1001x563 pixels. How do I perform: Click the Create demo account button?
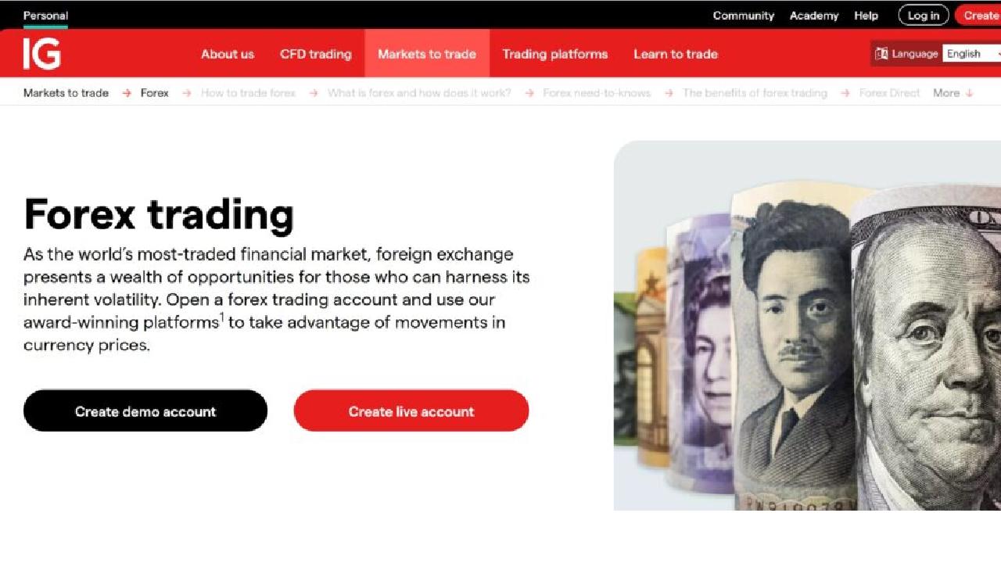point(145,411)
